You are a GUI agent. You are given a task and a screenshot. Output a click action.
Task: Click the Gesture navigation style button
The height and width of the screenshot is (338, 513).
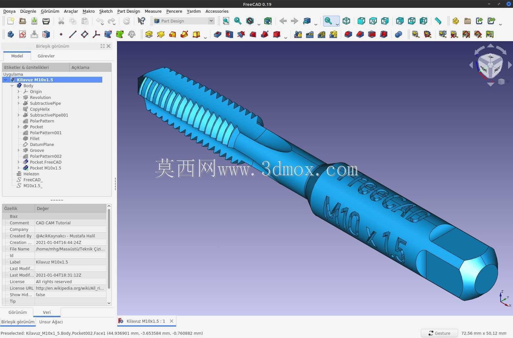click(439, 333)
